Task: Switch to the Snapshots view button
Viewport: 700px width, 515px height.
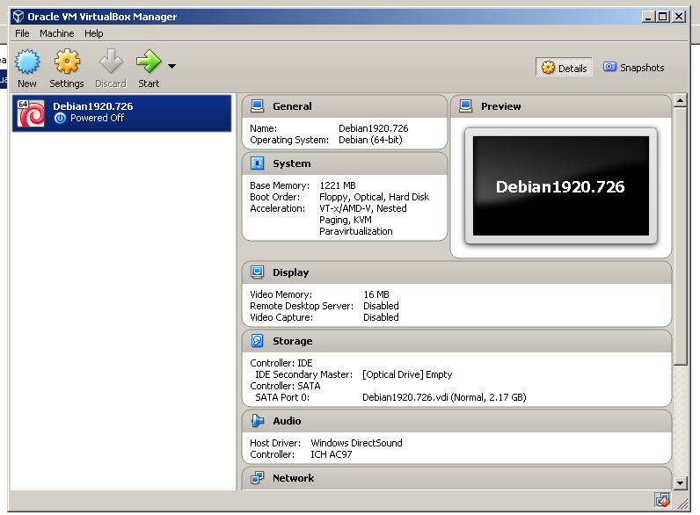Action: pos(634,68)
